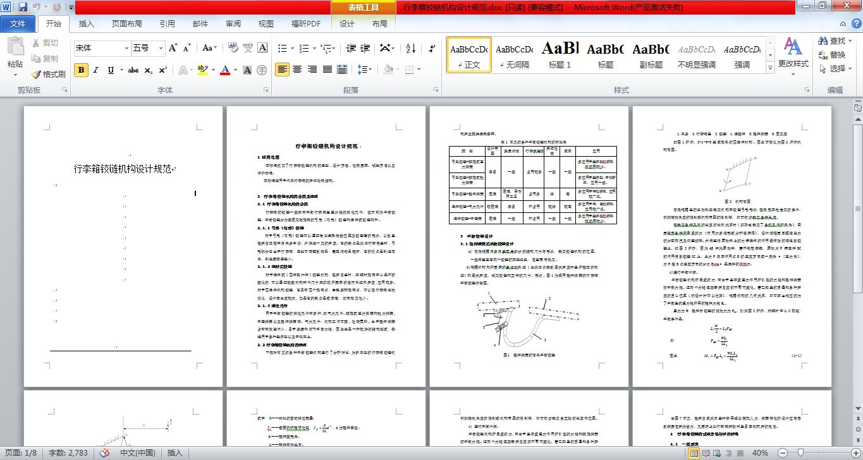Viewport: 863px width, 460px height.
Task: Switch to the 页面布局 ribbon tab
Action: coord(126,24)
